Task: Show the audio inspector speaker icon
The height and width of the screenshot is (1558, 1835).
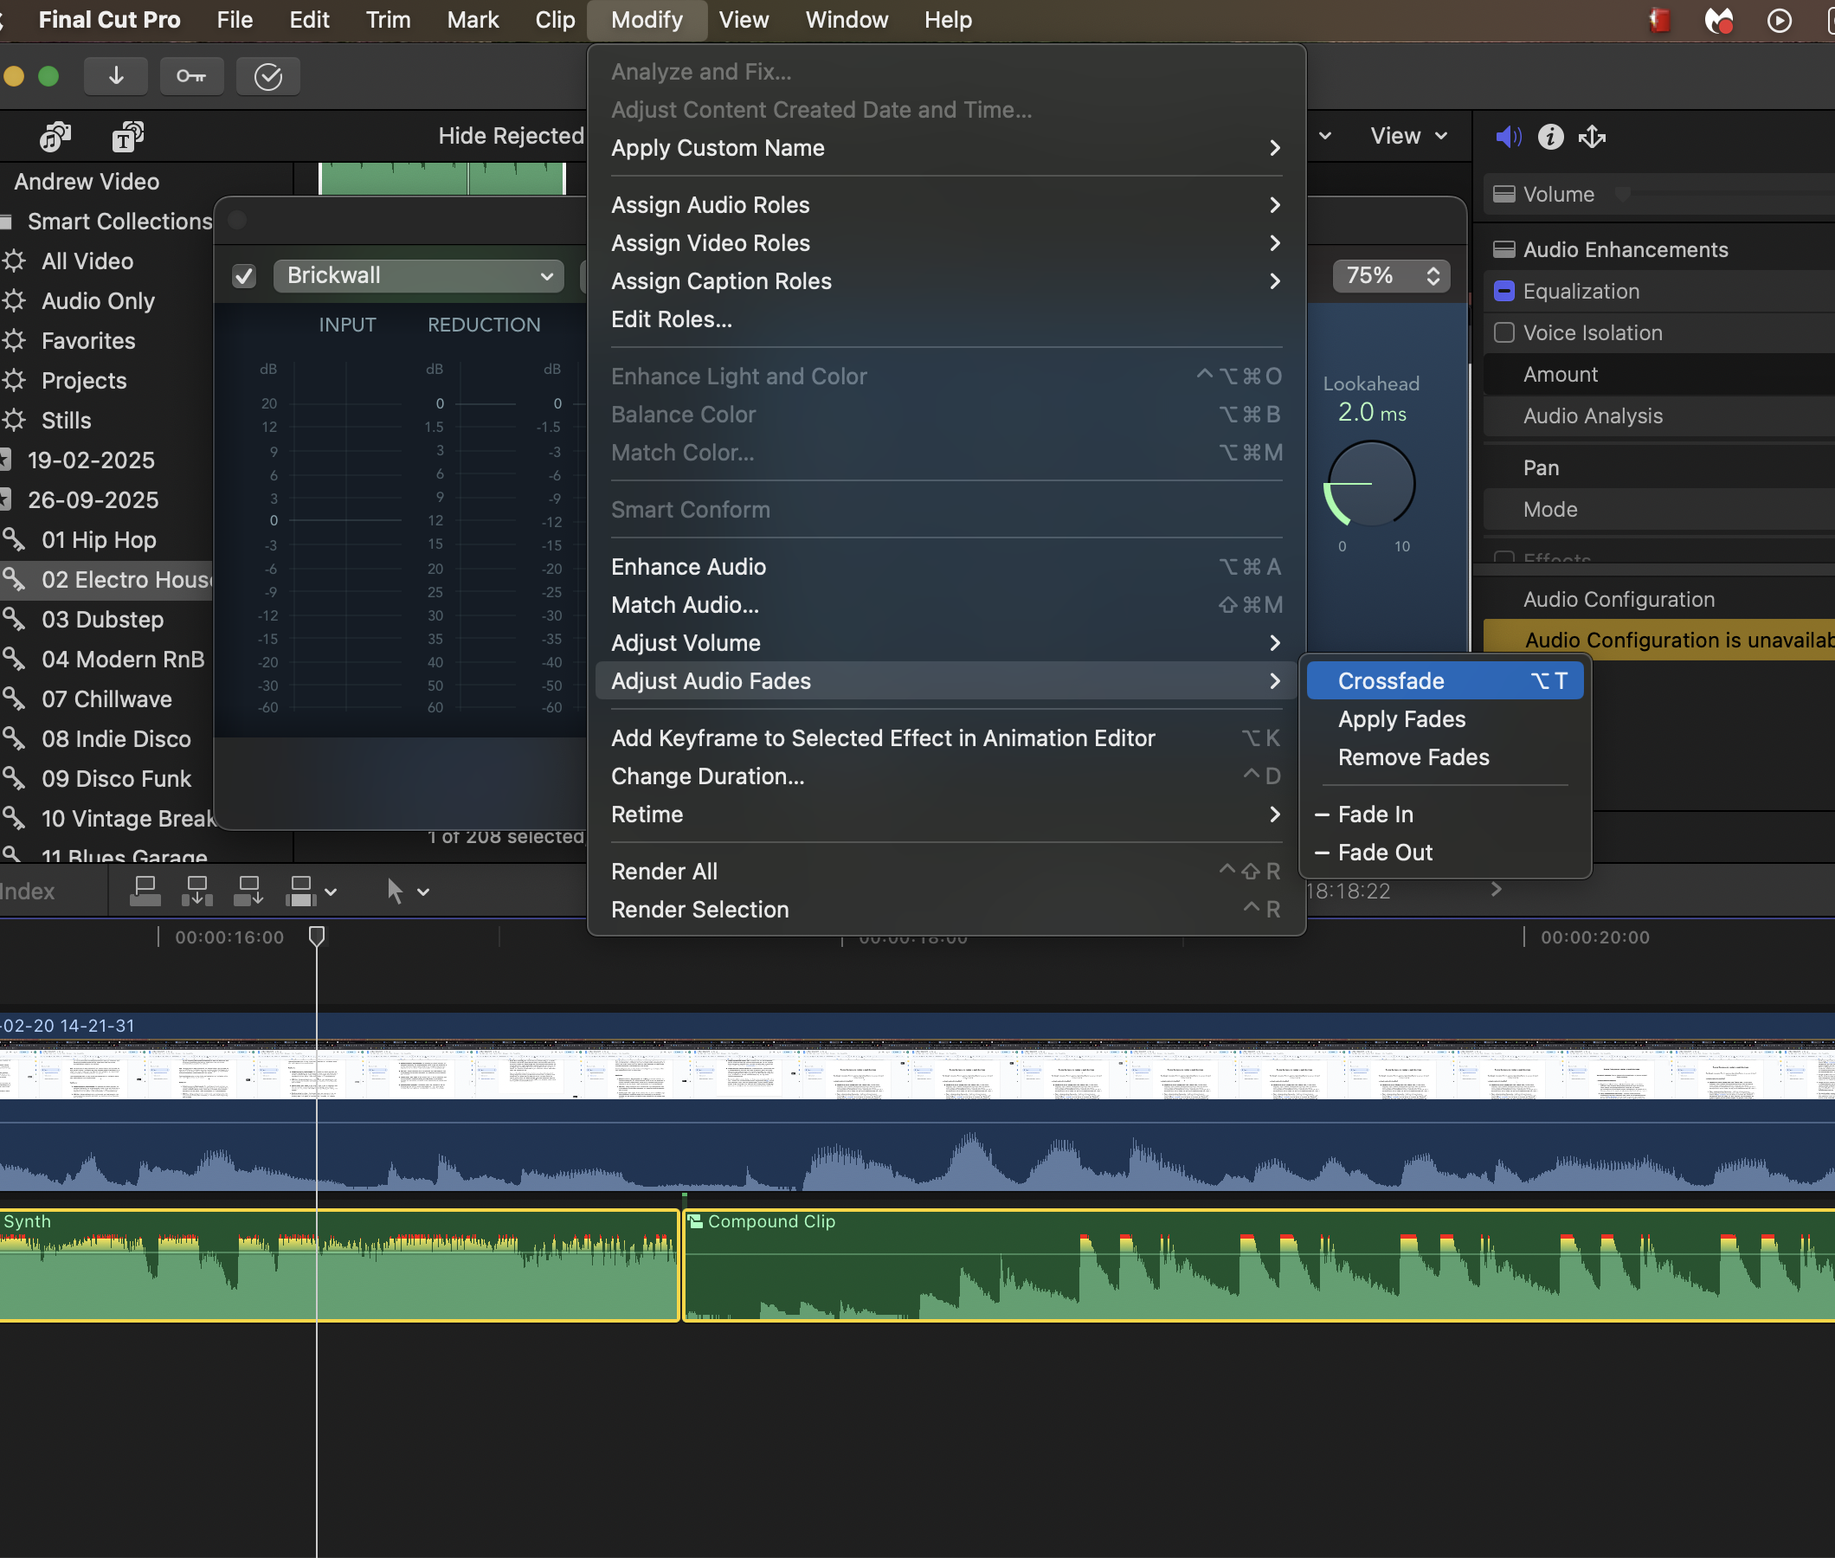Action: pyautogui.click(x=1508, y=136)
